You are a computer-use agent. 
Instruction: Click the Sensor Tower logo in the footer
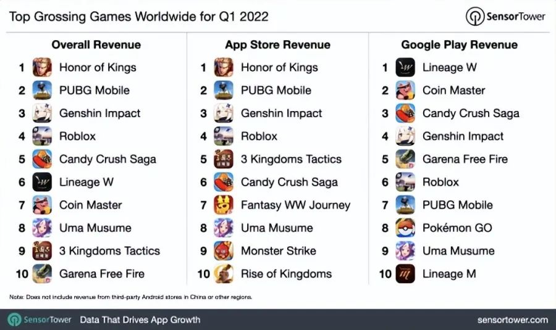(41, 320)
